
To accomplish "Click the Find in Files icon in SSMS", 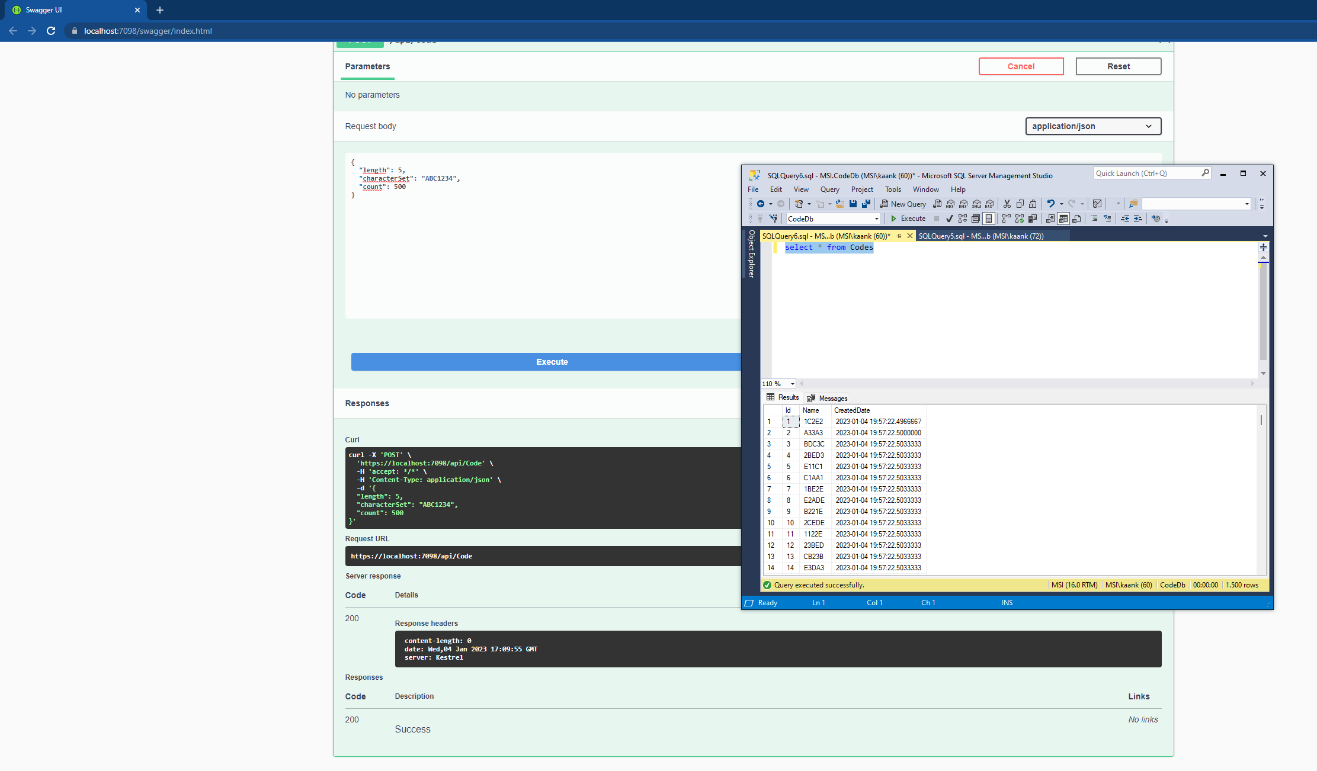I will point(1133,204).
